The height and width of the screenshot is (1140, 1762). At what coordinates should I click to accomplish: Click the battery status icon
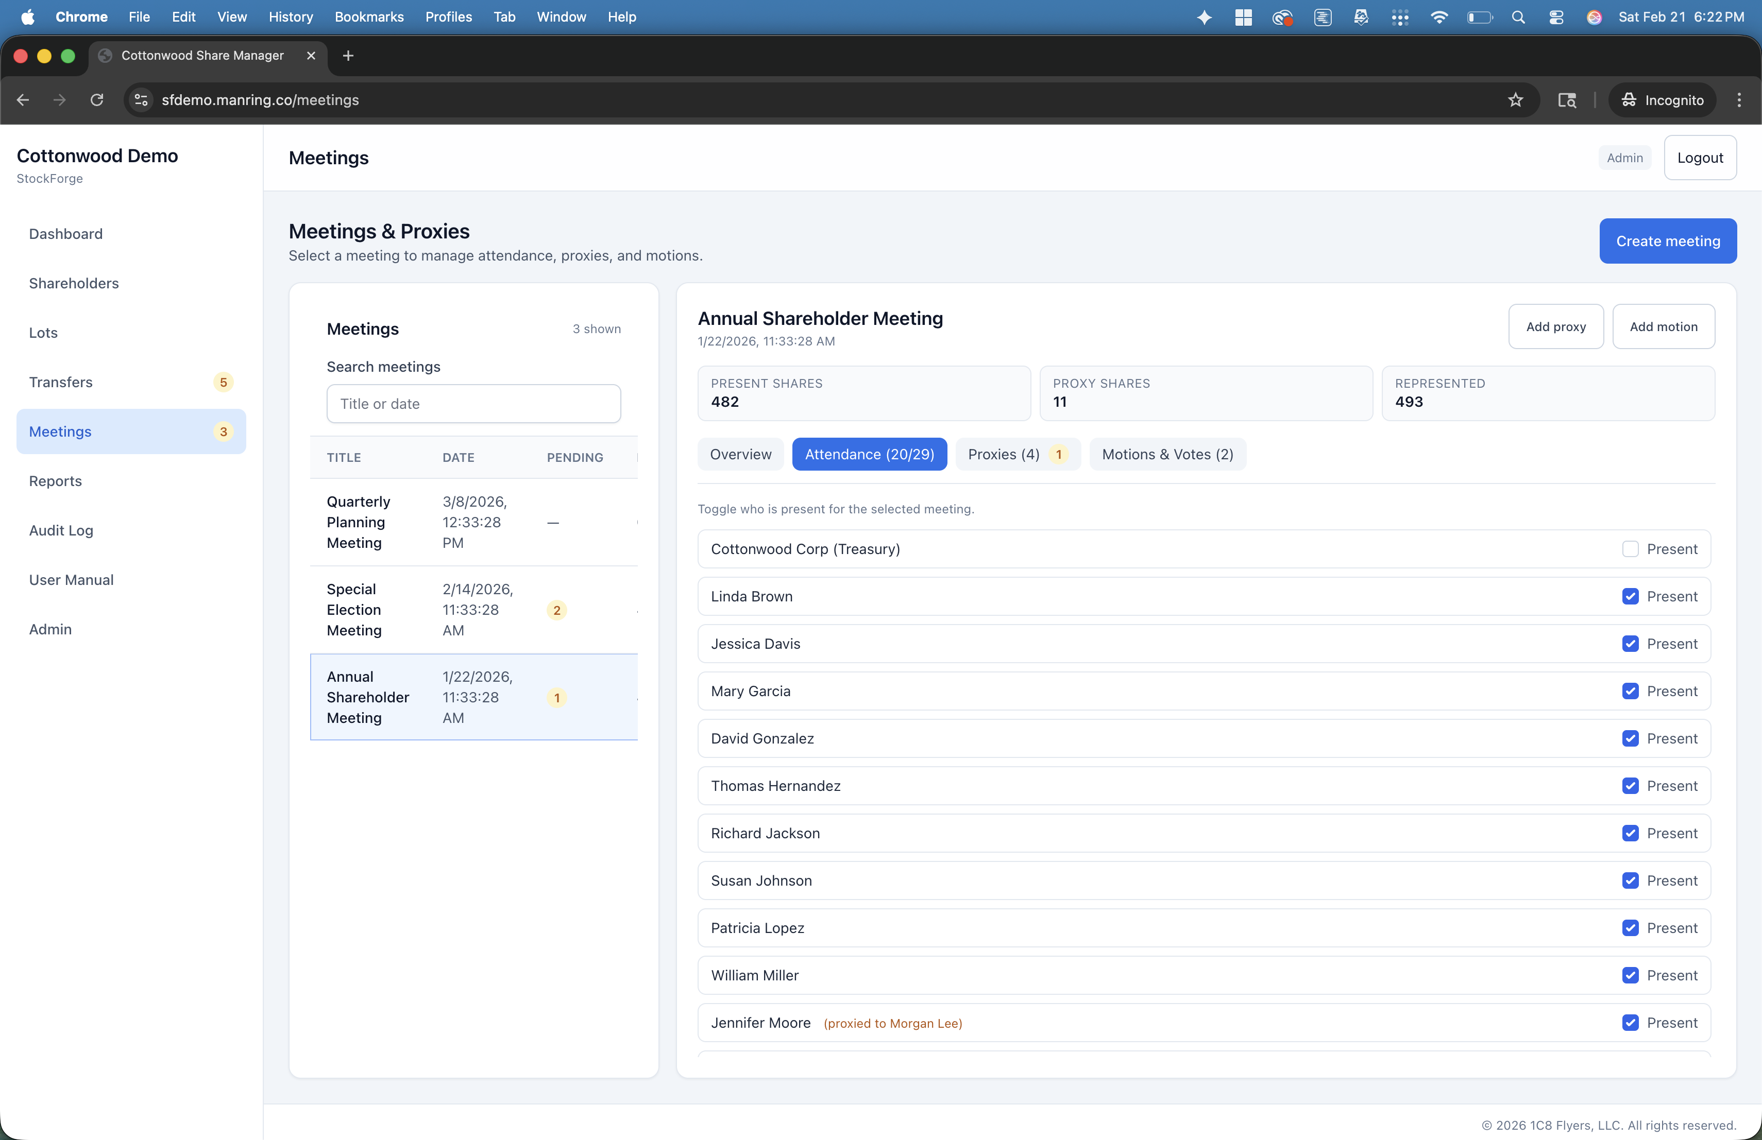click(x=1479, y=16)
